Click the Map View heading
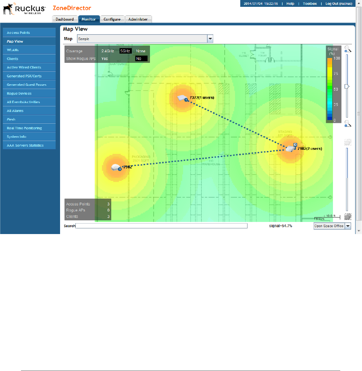362x371 pixels. (x=75, y=29)
